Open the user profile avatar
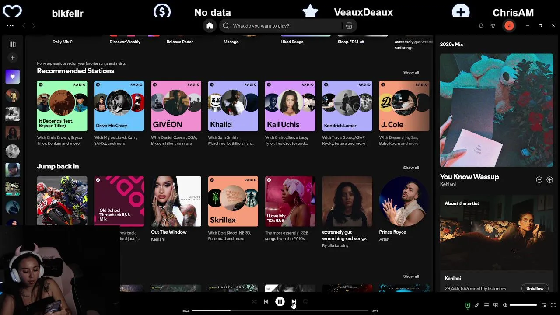 (x=509, y=26)
